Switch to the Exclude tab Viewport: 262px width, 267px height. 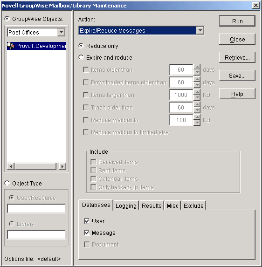coord(193,205)
